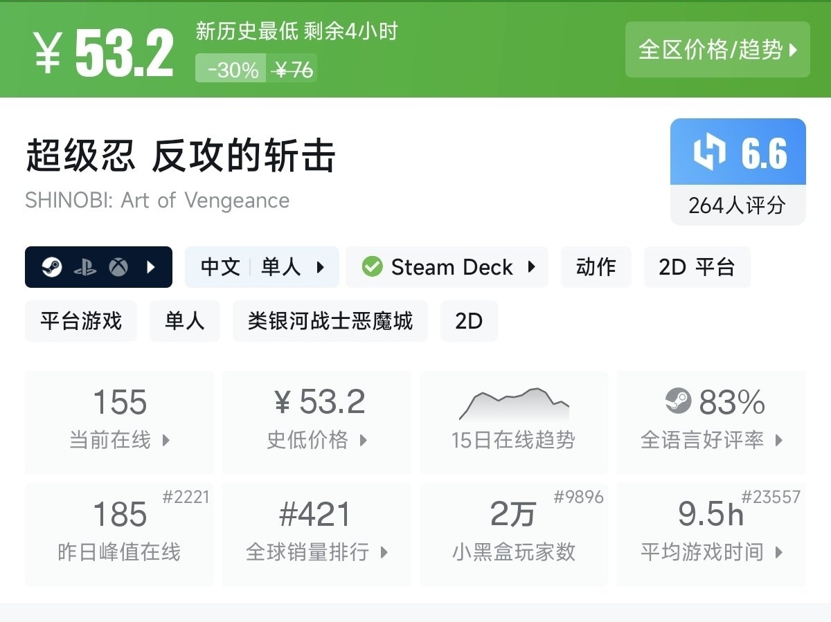Click the Xiaoheihe logo in score badge

point(710,152)
